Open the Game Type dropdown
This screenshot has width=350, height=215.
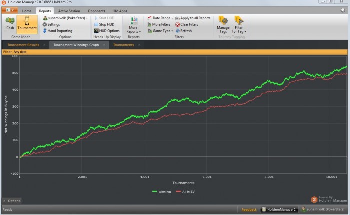[160, 31]
